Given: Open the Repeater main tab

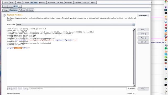Looking at the screenshot, I should click(x=42, y=2).
